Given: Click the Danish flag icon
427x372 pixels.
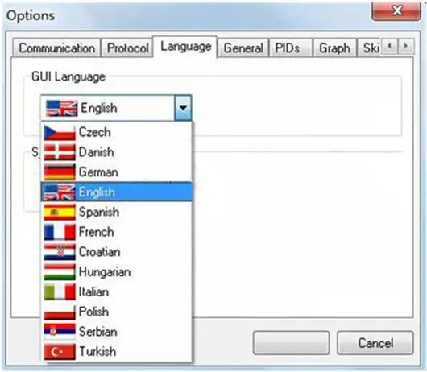Looking at the screenshot, I should click(60, 152).
